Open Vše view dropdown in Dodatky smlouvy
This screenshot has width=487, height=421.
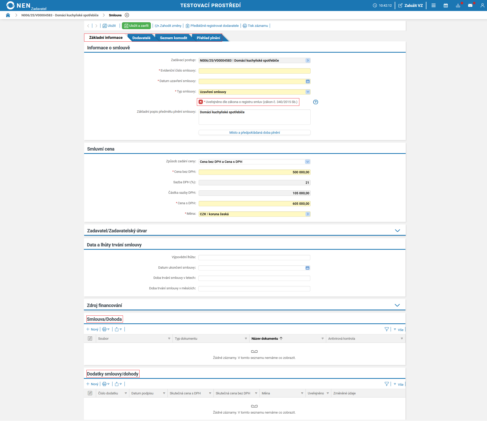pyautogui.click(x=399, y=384)
